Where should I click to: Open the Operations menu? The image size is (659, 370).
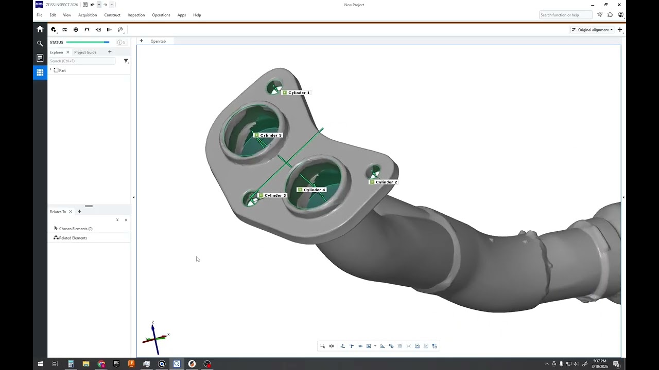161,15
